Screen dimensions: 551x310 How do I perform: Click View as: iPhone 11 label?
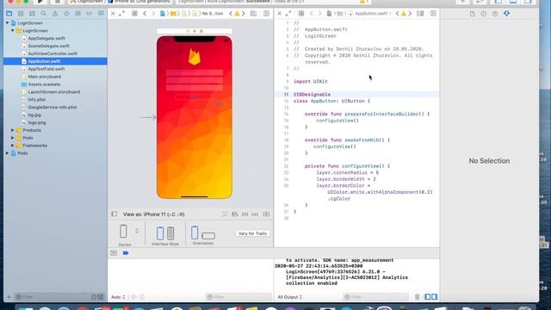[x=153, y=214]
